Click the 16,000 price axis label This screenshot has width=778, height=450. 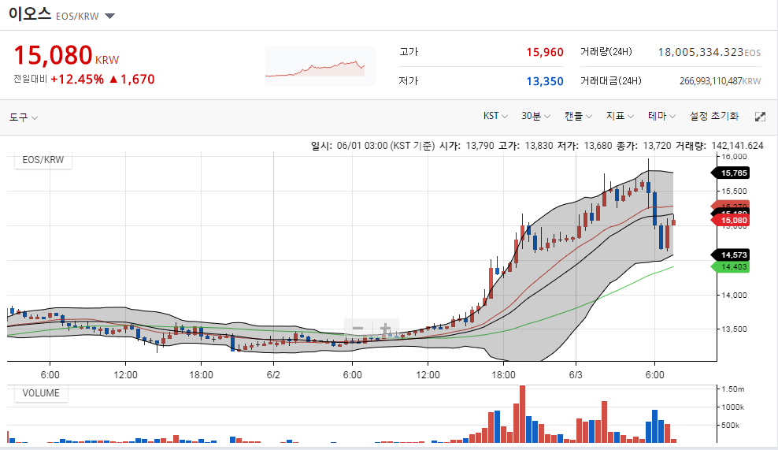click(x=734, y=157)
